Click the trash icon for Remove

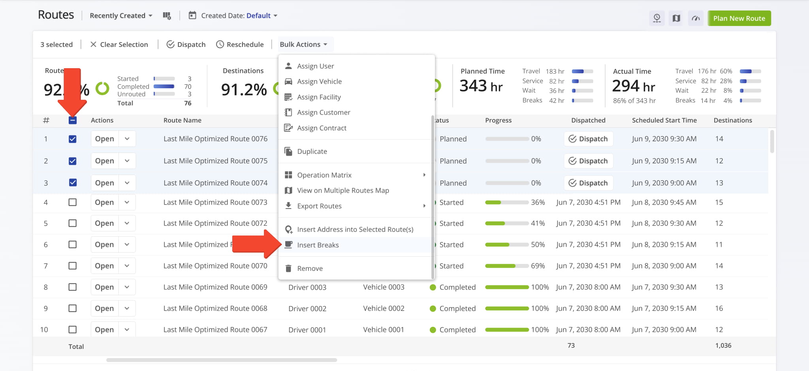coord(289,268)
